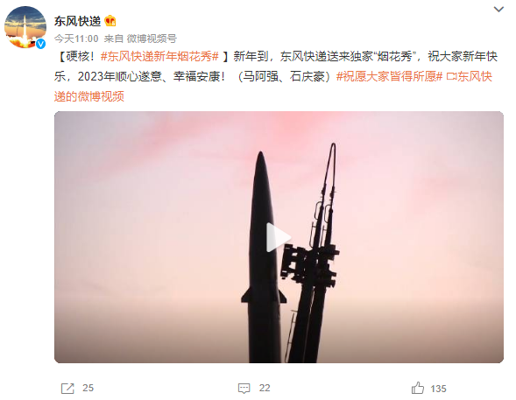Viewport: 516px width, 400px height.
Task: Click the blue verified badge on avatar
Action: click(41, 44)
